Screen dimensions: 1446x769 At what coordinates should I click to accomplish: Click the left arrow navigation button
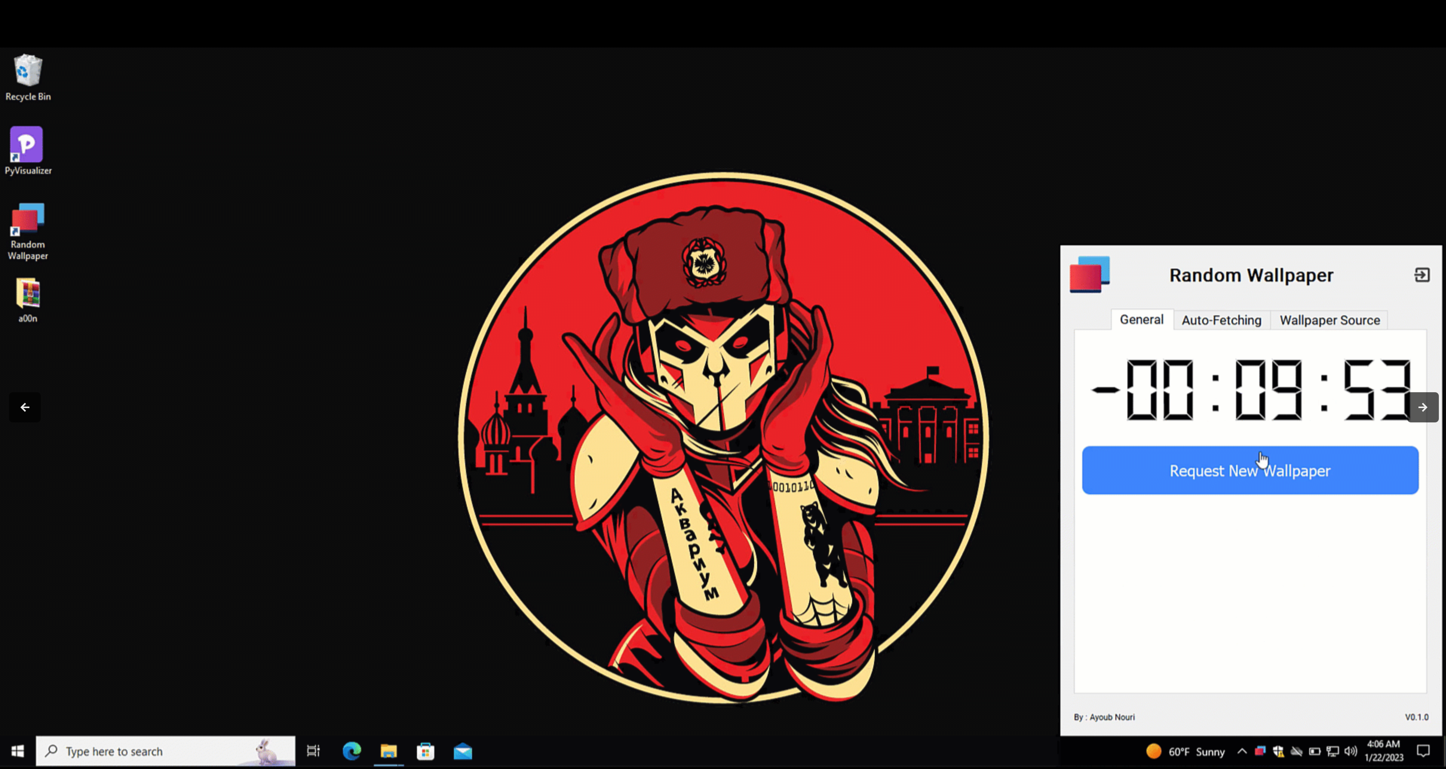[25, 408]
